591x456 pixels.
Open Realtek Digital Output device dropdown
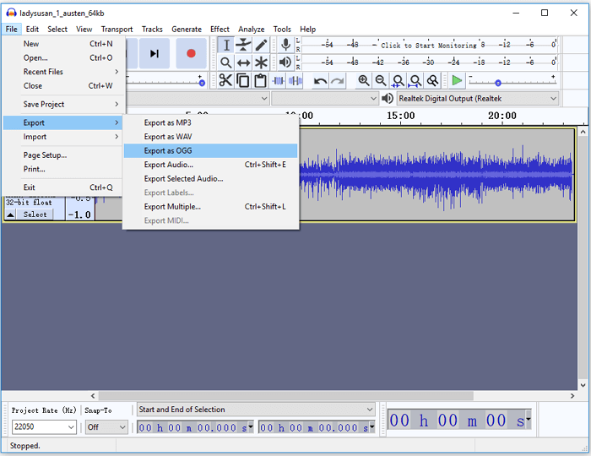pos(477,99)
